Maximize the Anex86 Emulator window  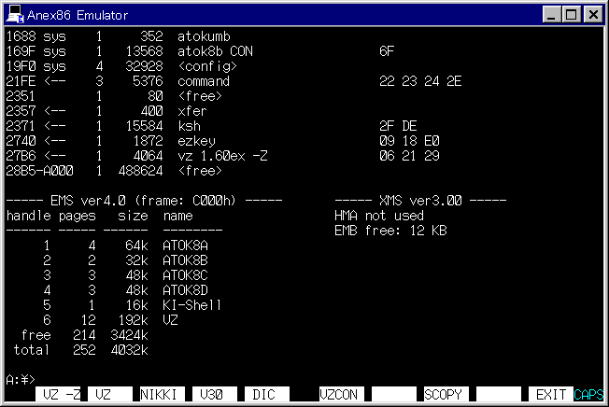[572, 14]
